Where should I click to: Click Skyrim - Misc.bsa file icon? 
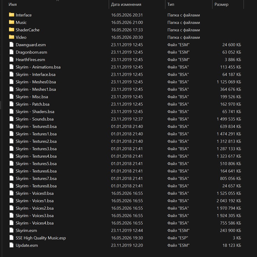coord(11,96)
